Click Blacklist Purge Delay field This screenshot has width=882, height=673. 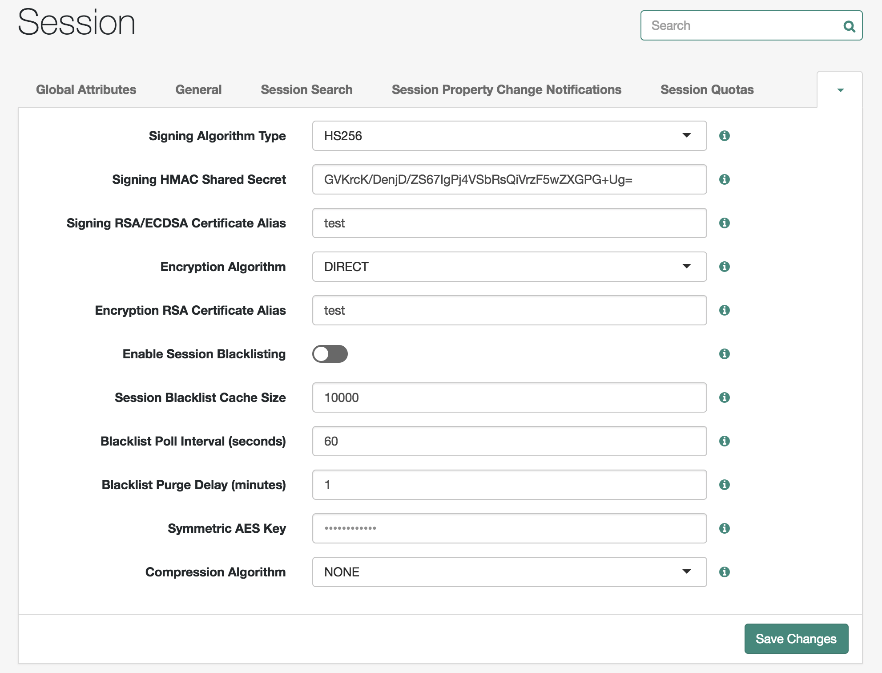click(510, 485)
